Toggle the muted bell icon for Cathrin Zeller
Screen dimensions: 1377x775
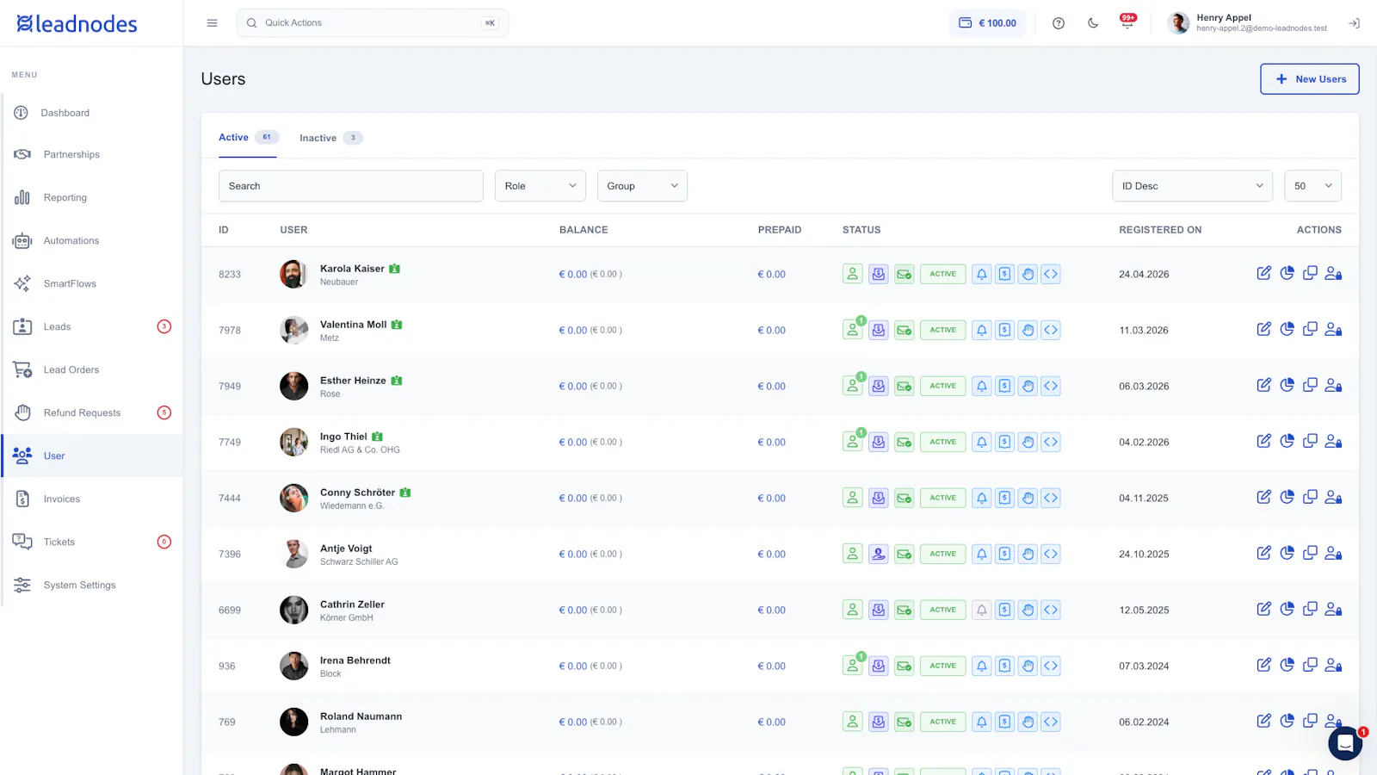point(981,610)
